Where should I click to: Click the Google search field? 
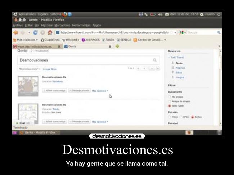[202, 32]
